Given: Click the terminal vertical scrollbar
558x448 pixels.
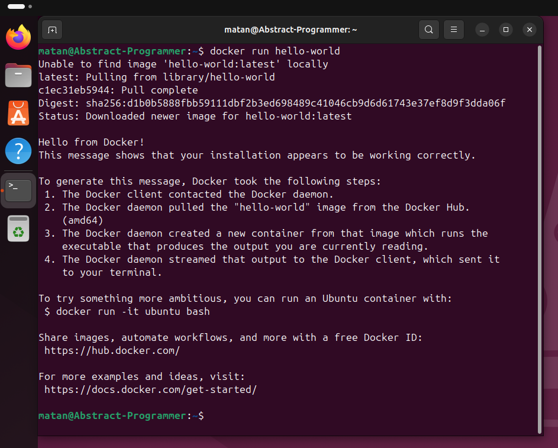Looking at the screenshot, I should (x=540, y=239).
